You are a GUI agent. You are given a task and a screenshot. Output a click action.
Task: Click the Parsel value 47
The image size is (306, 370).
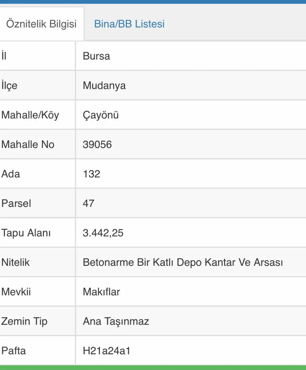coord(89,203)
